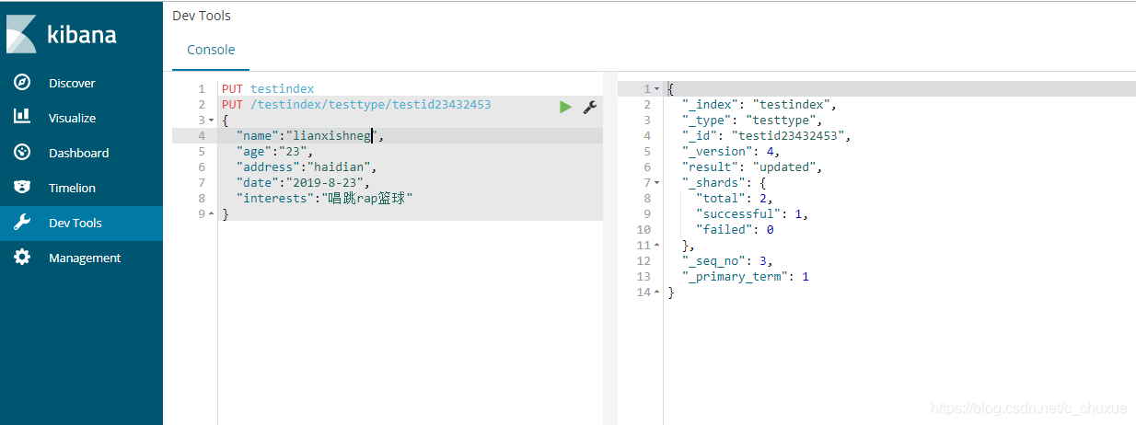This screenshot has width=1136, height=425.
Task: Open Discover compass icon
Action: click(x=22, y=82)
